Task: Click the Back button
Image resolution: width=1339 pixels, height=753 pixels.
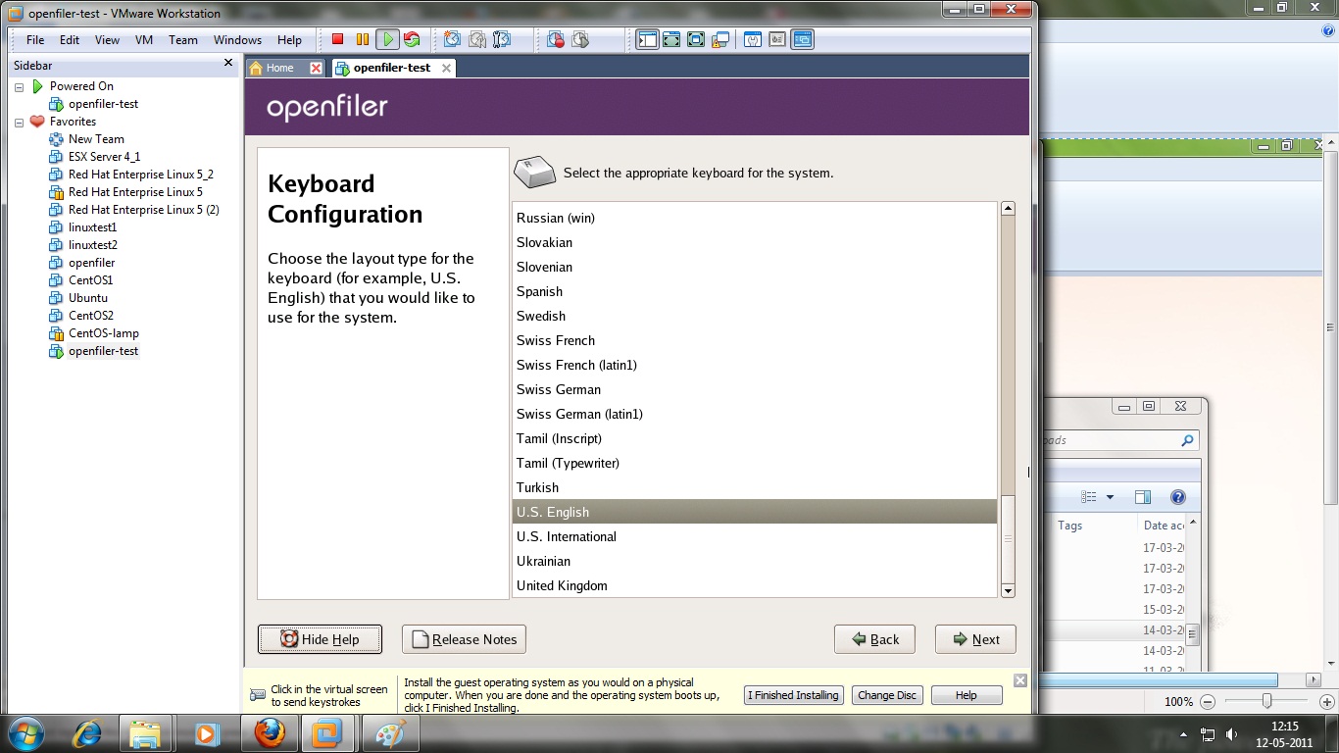Action: click(874, 639)
